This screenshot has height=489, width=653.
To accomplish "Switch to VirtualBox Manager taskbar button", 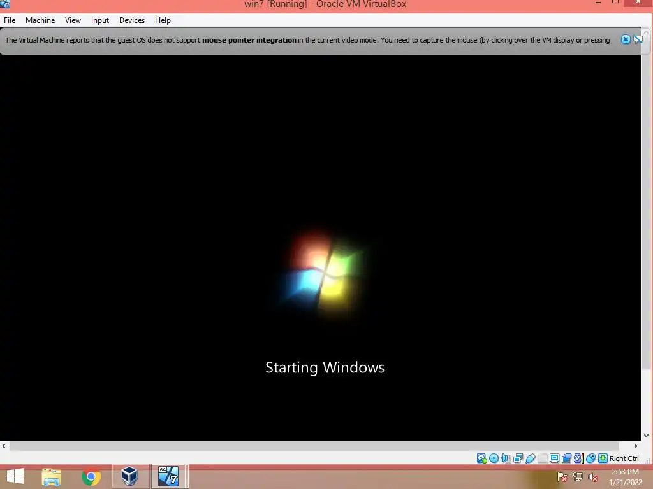I will point(130,476).
